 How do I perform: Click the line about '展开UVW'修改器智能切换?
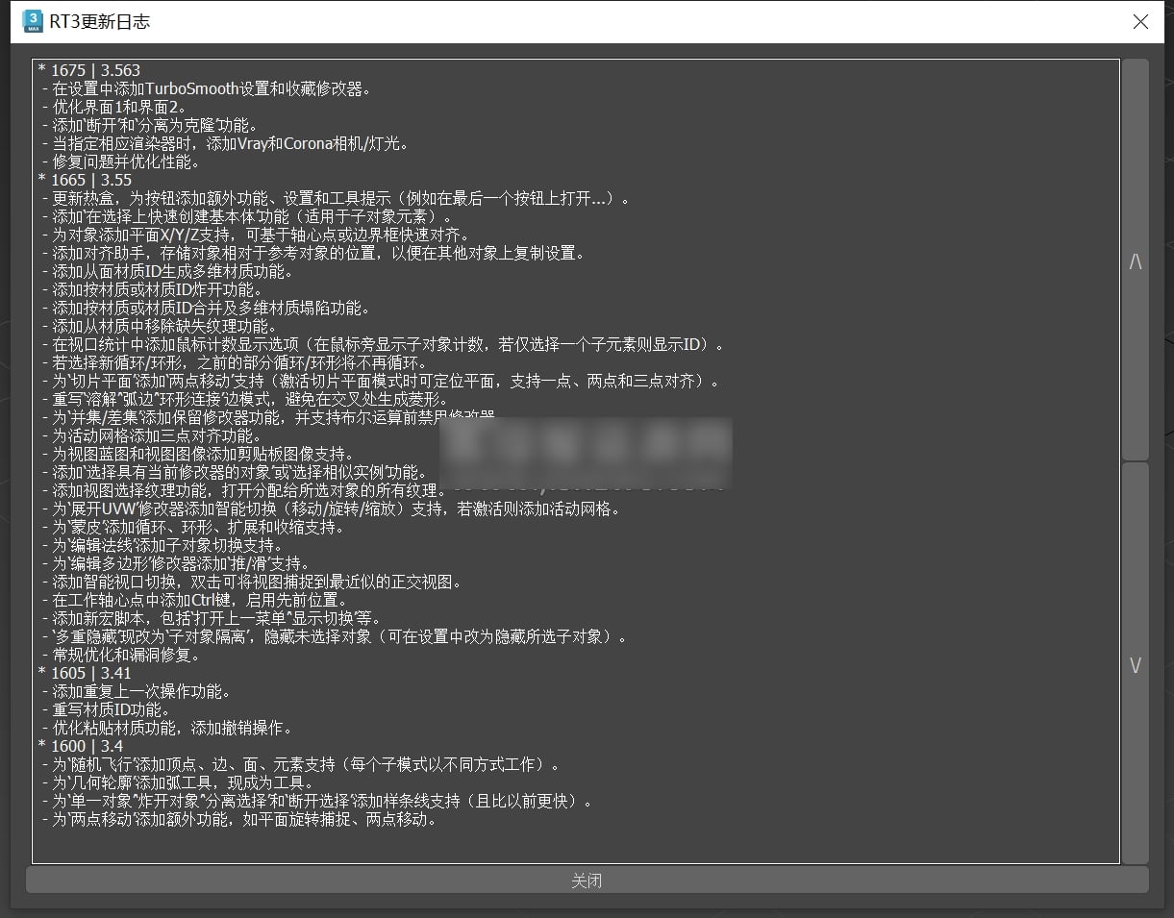(x=332, y=509)
